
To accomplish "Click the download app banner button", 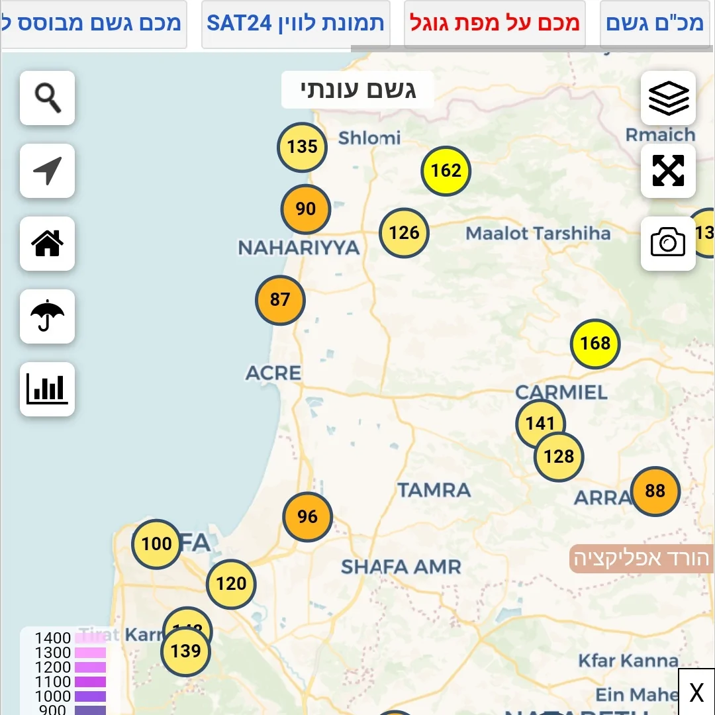I will 641,559.
